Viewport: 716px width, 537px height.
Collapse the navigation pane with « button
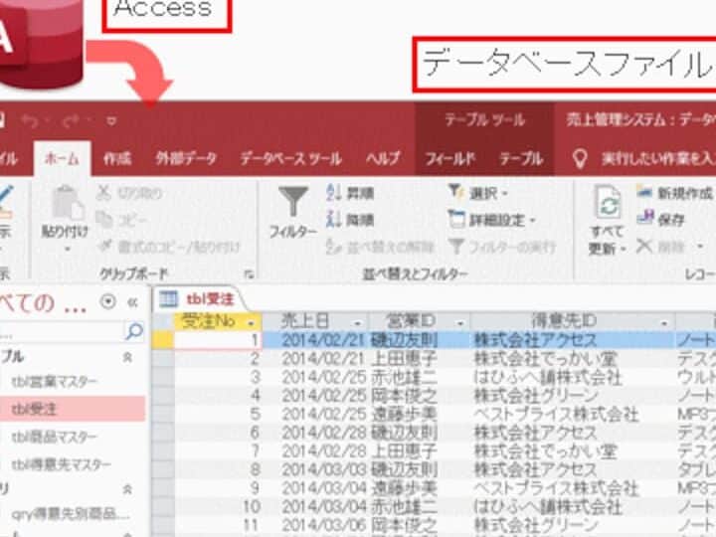pyautogui.click(x=131, y=302)
